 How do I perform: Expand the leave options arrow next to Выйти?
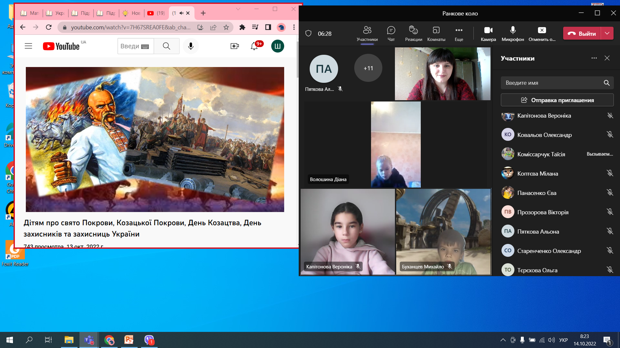click(x=607, y=34)
